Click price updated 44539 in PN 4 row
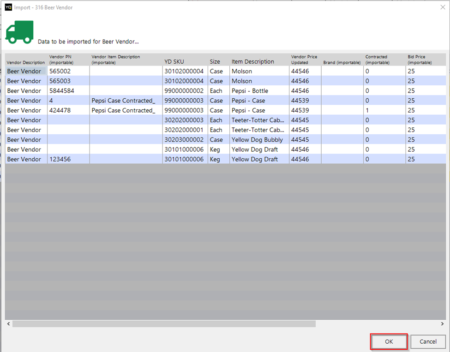 [x=306, y=101]
